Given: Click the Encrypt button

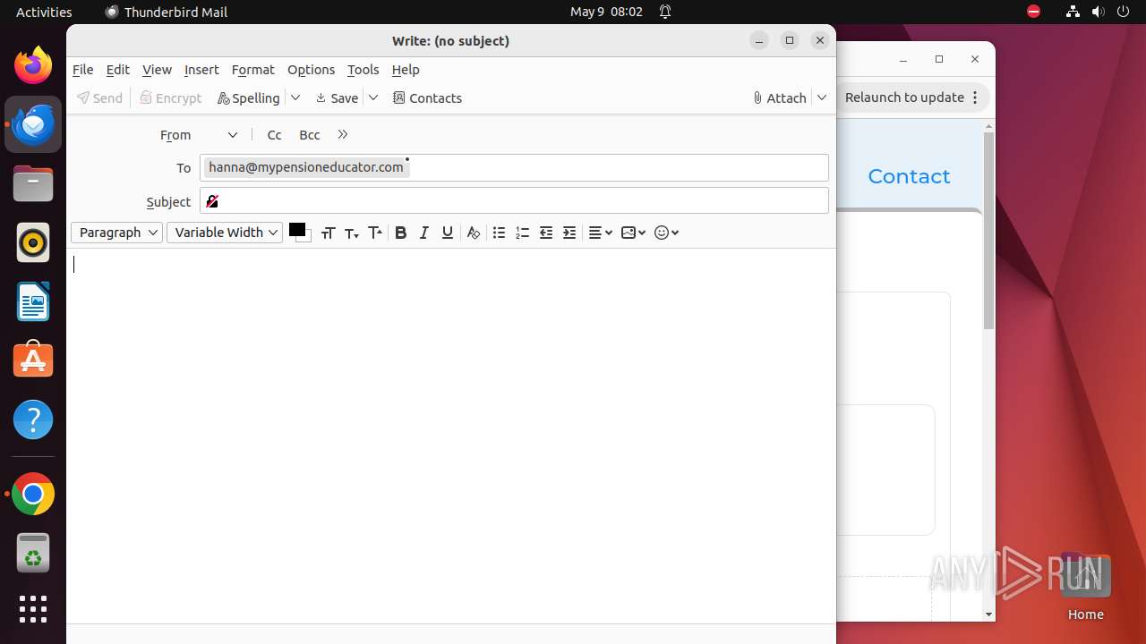Looking at the screenshot, I should 171,98.
